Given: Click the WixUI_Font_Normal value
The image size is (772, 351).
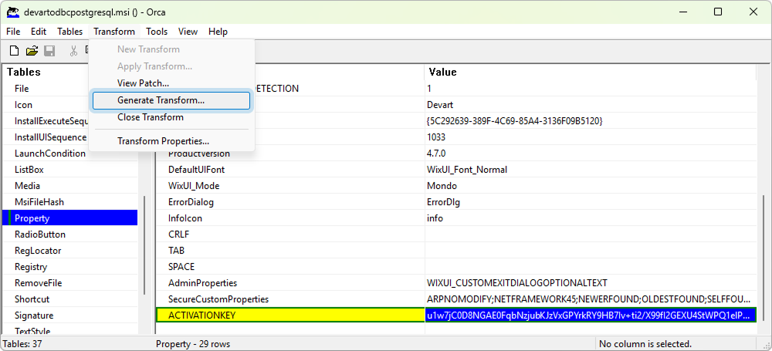Looking at the screenshot, I should [x=591, y=170].
